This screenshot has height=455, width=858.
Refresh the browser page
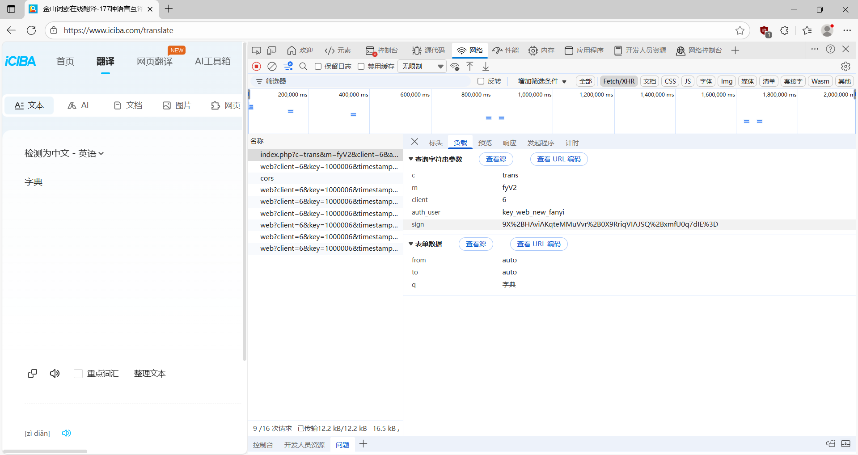[x=31, y=30]
